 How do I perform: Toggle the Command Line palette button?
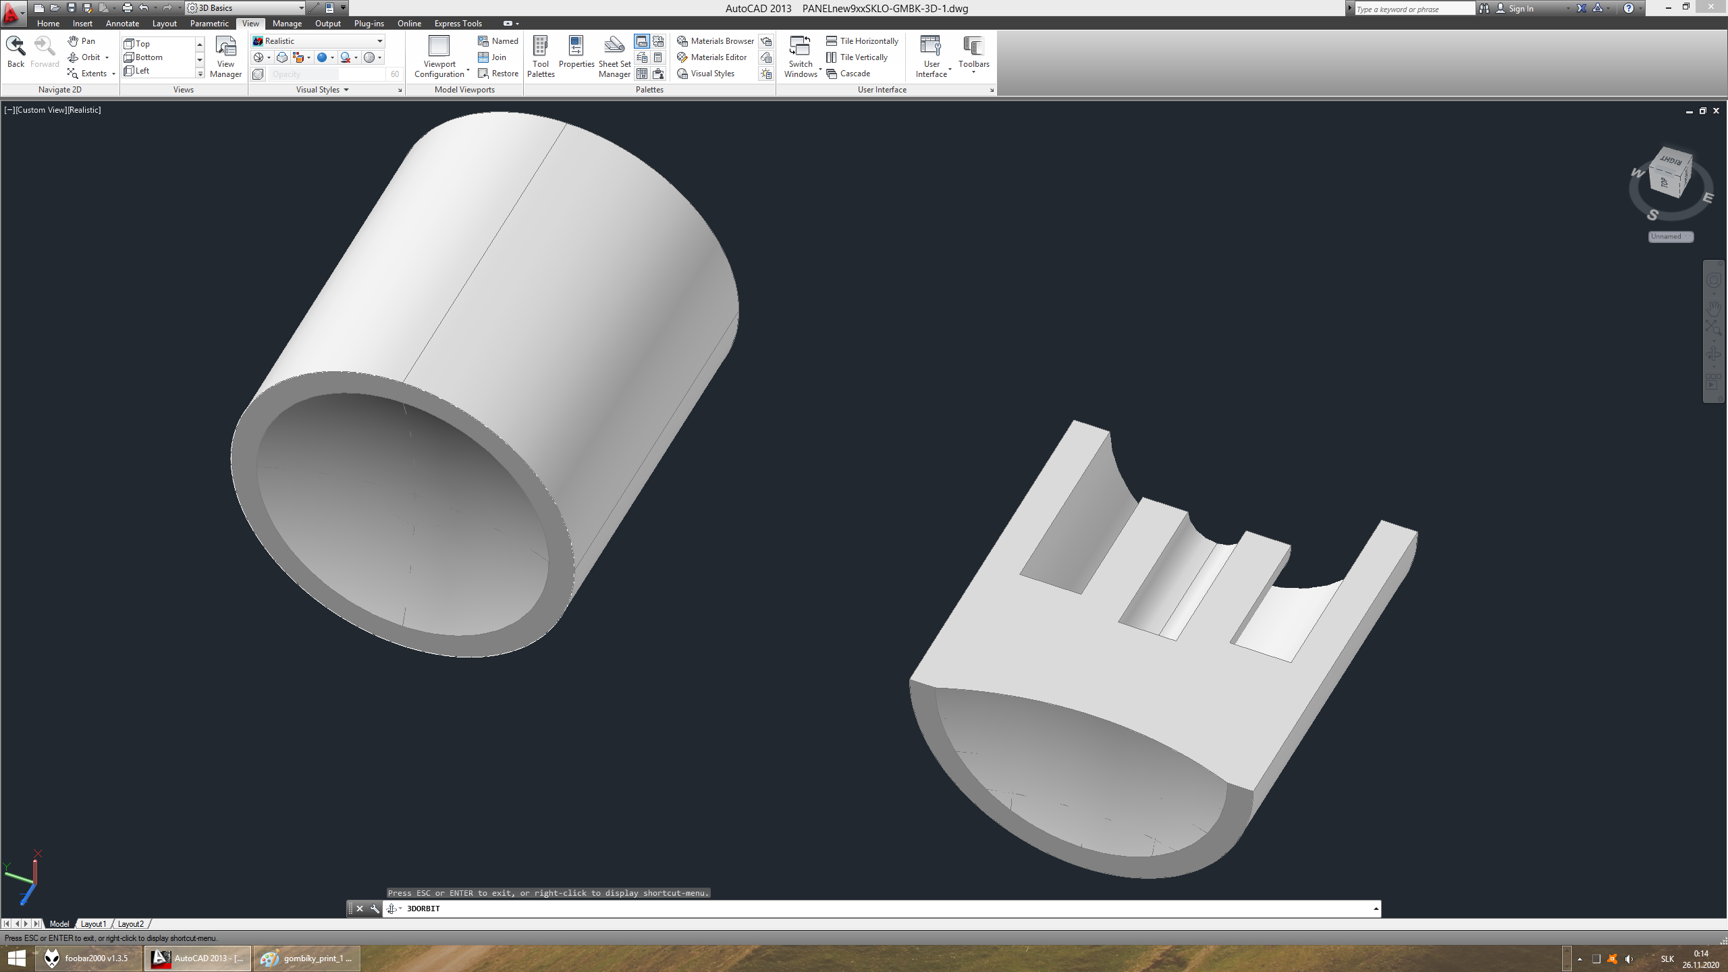coord(641,41)
